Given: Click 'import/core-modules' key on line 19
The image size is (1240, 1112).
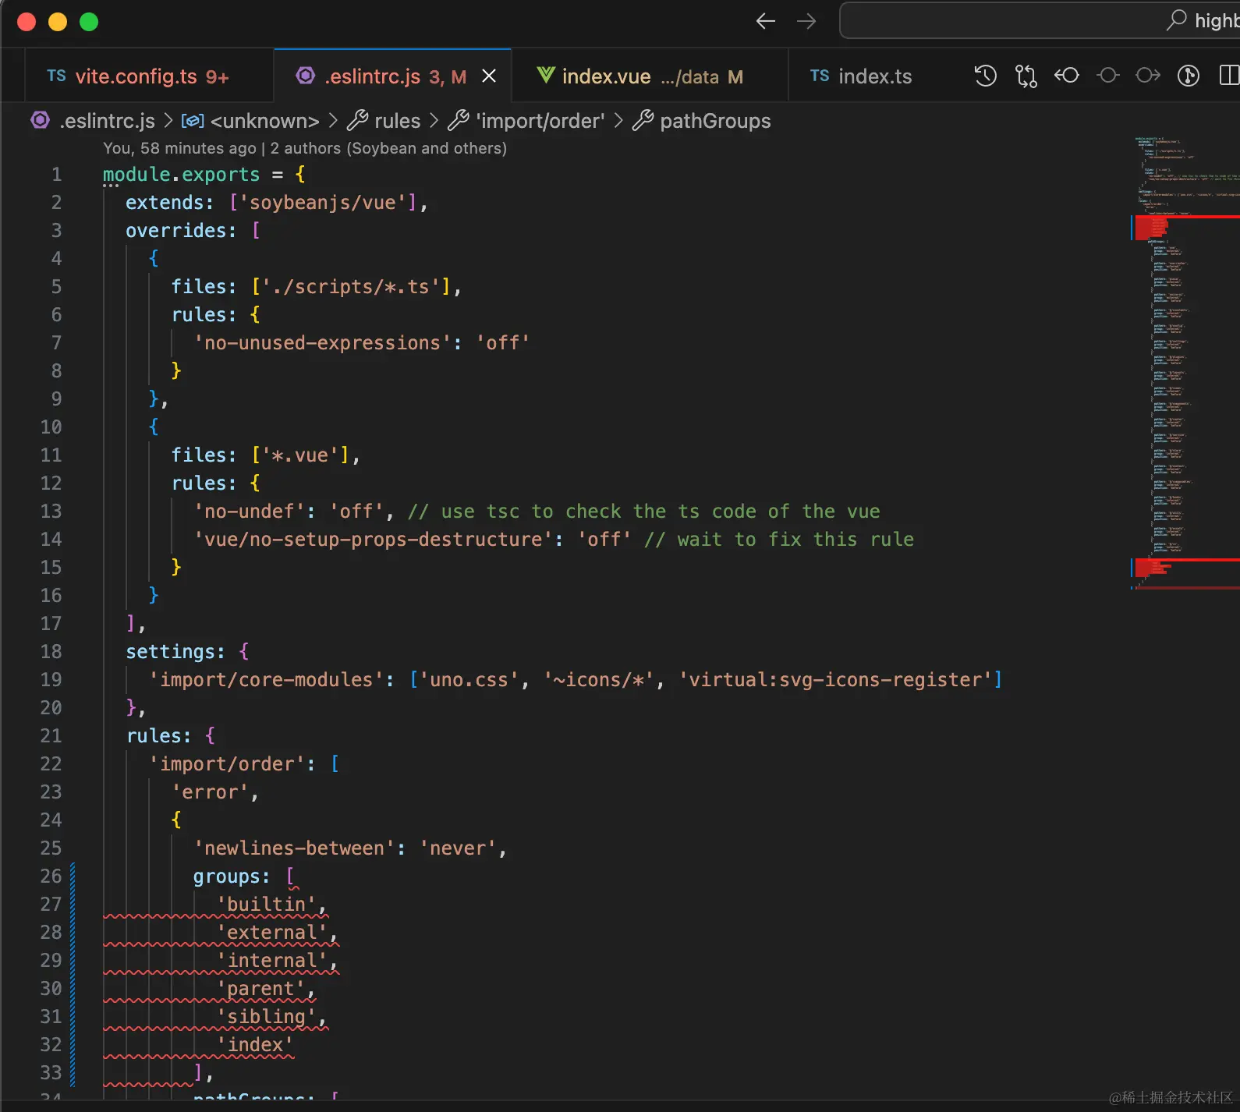Looking at the screenshot, I should coord(266,679).
